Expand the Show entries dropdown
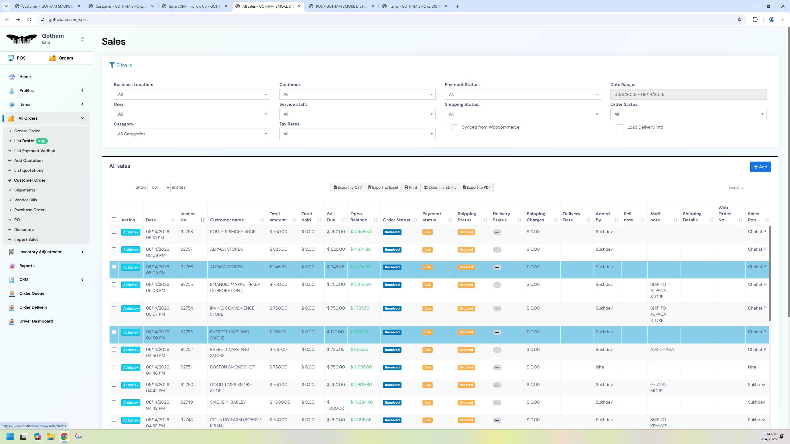This screenshot has width=790, height=444. click(x=159, y=187)
